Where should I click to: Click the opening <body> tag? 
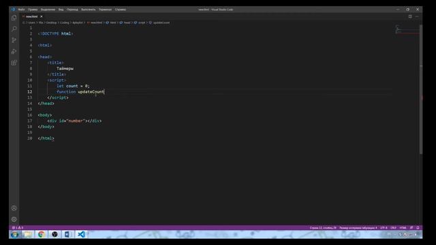coord(45,115)
